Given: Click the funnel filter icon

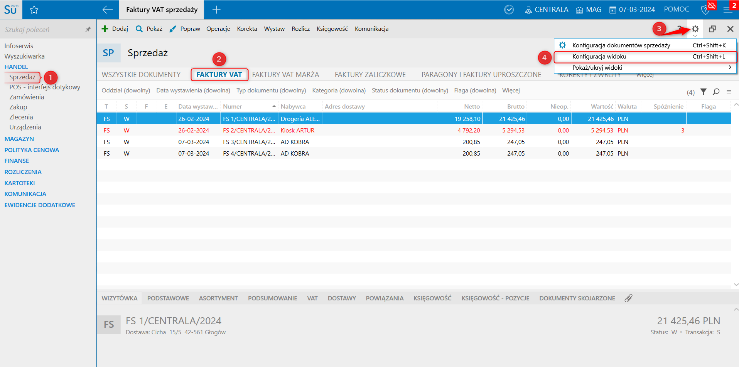Looking at the screenshot, I should (x=704, y=92).
